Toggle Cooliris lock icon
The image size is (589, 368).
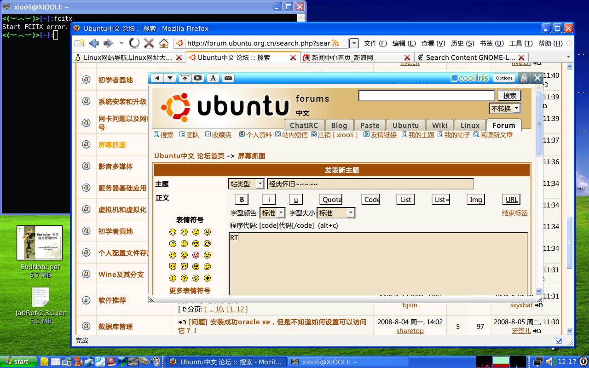(524, 78)
